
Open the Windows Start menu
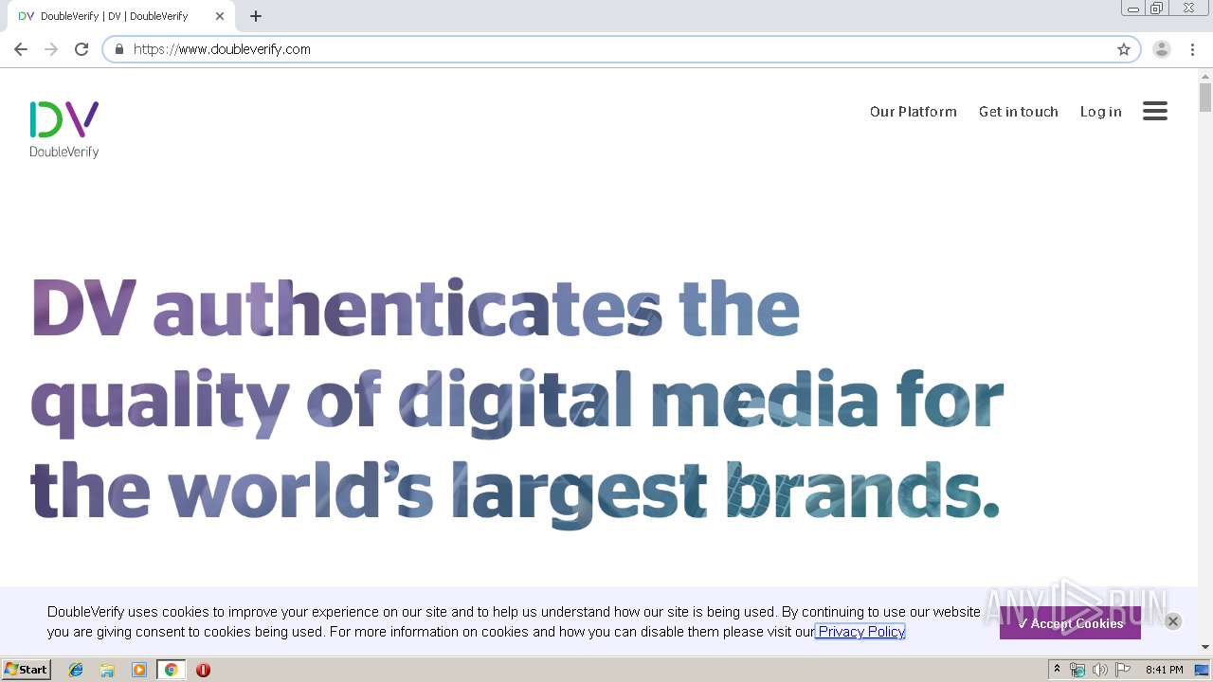[x=26, y=670]
